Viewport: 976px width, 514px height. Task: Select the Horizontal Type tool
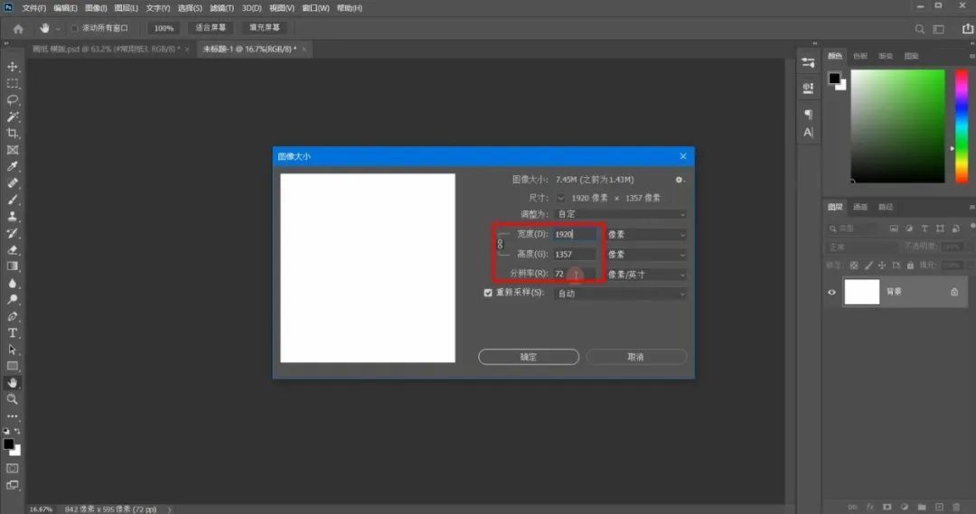13,333
